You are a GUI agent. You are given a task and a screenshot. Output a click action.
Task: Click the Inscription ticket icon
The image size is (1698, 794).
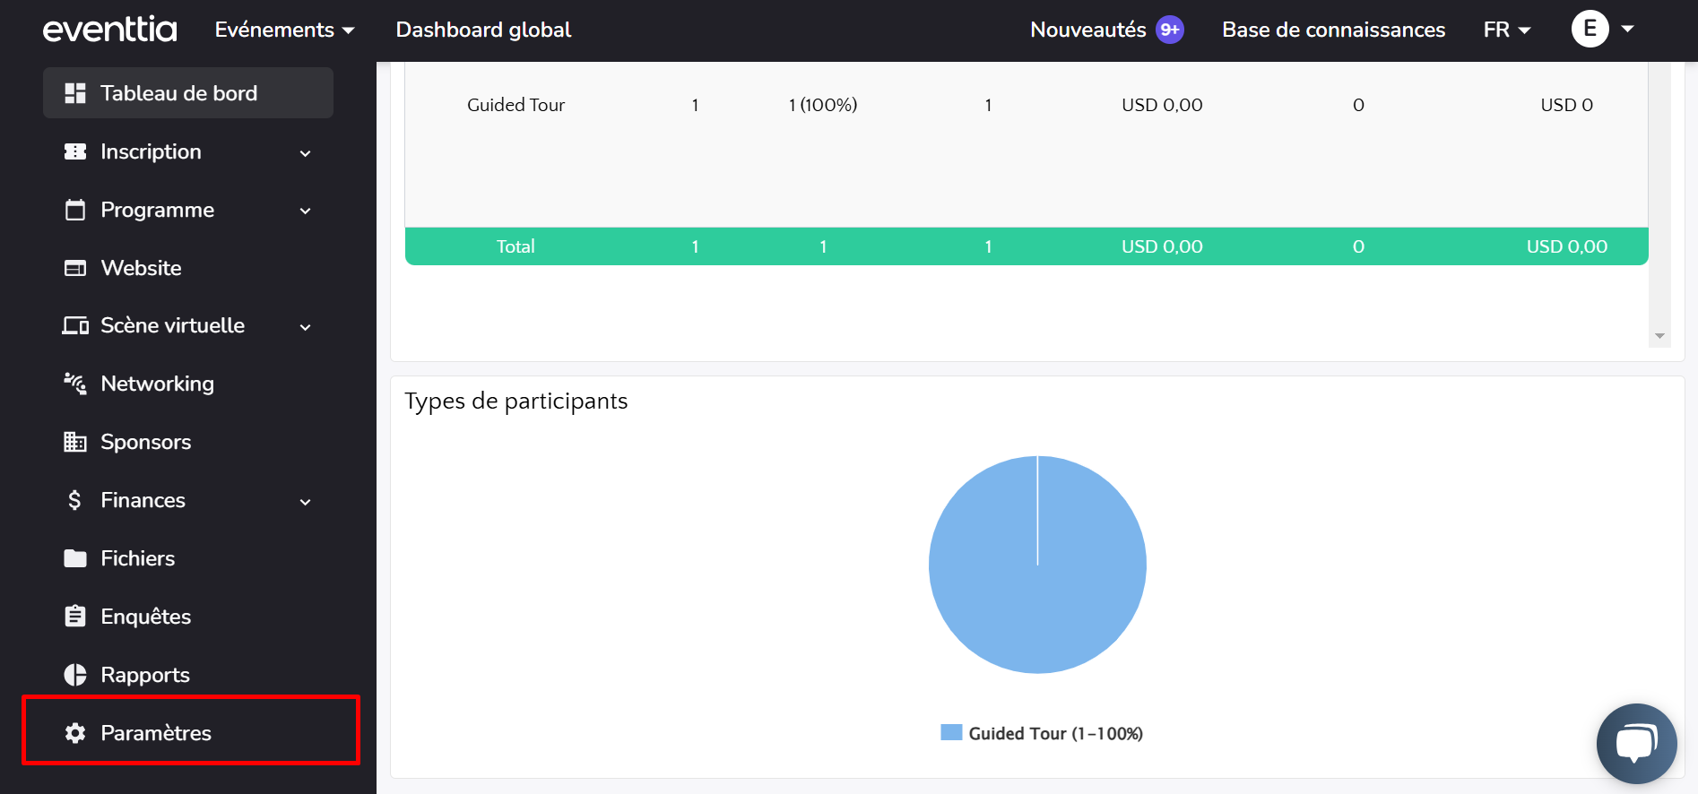pos(75,151)
